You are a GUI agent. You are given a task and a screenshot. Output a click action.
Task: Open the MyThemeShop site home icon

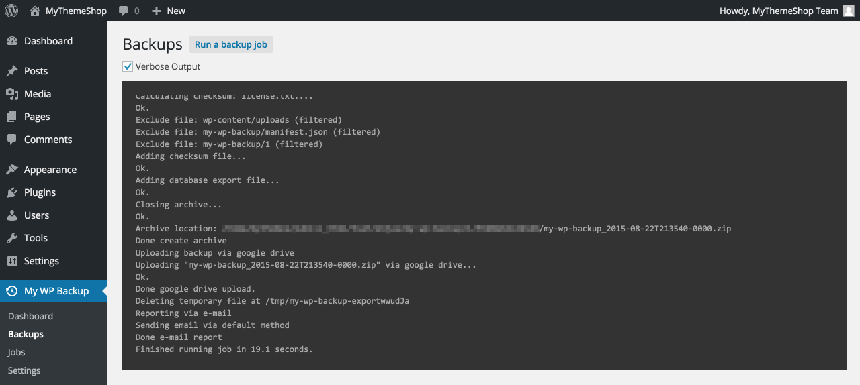(35, 11)
